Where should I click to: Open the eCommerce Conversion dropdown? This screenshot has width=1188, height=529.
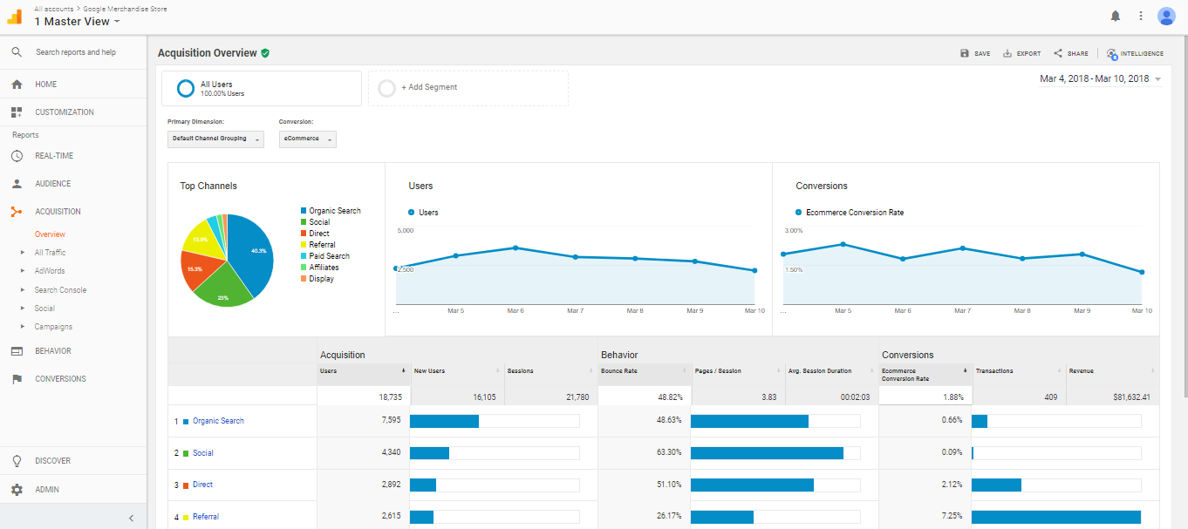pos(307,139)
